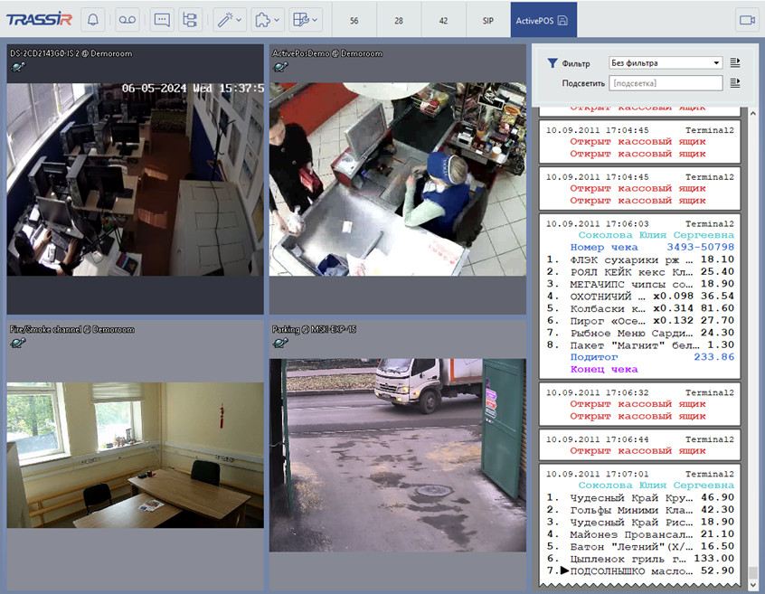This screenshot has width=765, height=594.
Task: Open the 'Без фильтра' filter combo box
Action: (x=665, y=63)
